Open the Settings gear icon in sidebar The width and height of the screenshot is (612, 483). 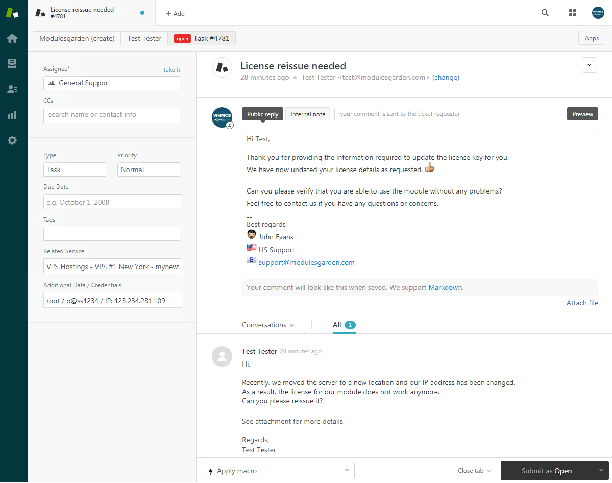[x=12, y=140]
